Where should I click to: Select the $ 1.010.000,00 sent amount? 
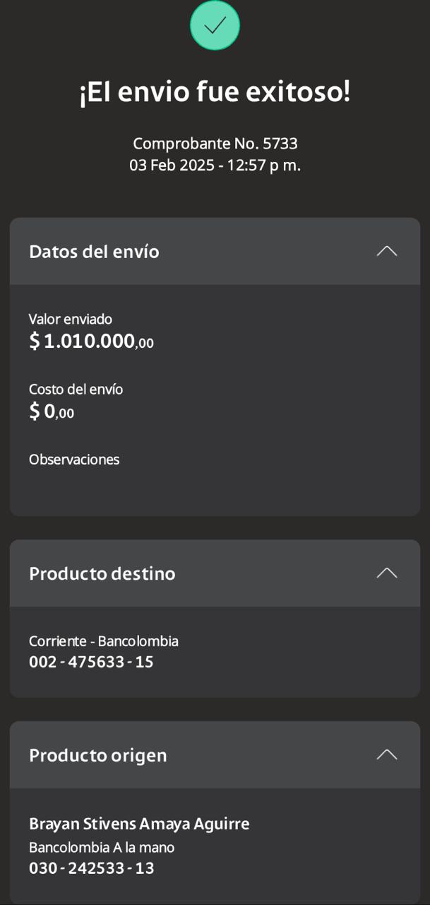(x=91, y=341)
